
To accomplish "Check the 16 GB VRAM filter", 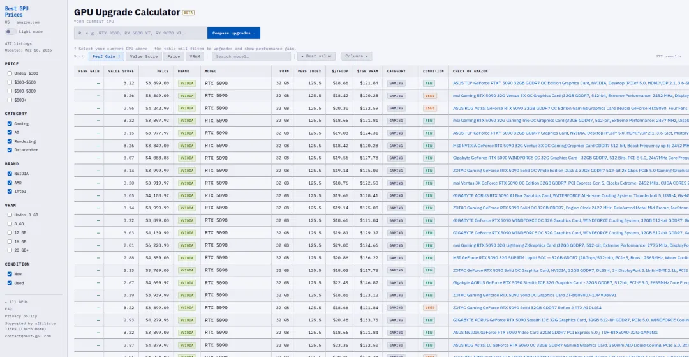I will (10, 241).
